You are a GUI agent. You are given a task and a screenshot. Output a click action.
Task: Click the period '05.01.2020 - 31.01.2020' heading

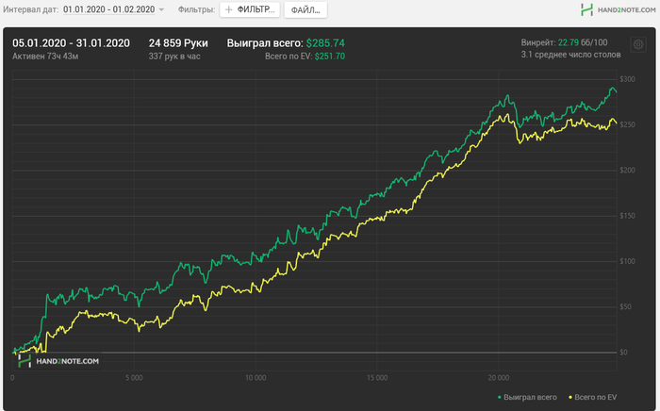(71, 43)
